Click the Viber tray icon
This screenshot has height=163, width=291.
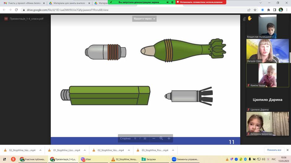pyautogui.click(x=232, y=159)
